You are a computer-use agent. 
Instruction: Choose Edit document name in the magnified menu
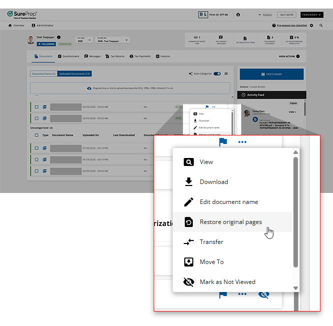tap(232, 202)
